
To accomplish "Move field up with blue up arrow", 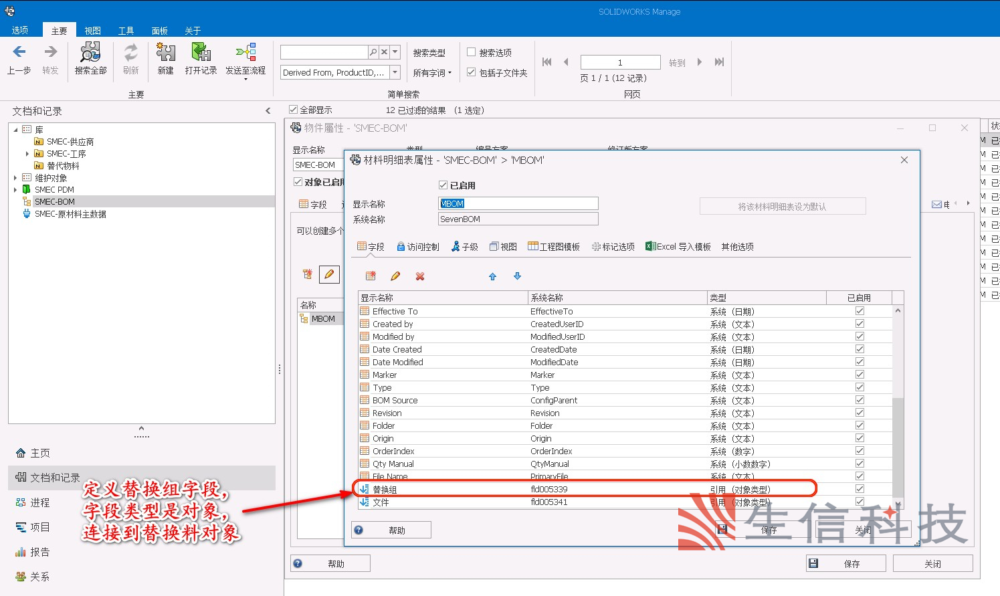I will coord(493,276).
